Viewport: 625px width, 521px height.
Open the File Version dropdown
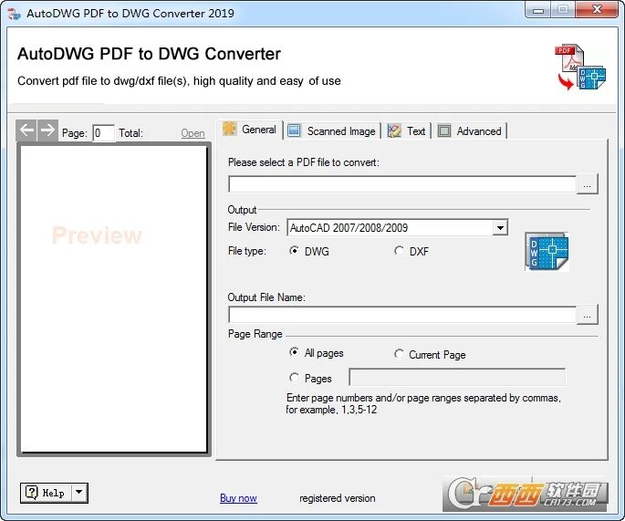[500, 227]
